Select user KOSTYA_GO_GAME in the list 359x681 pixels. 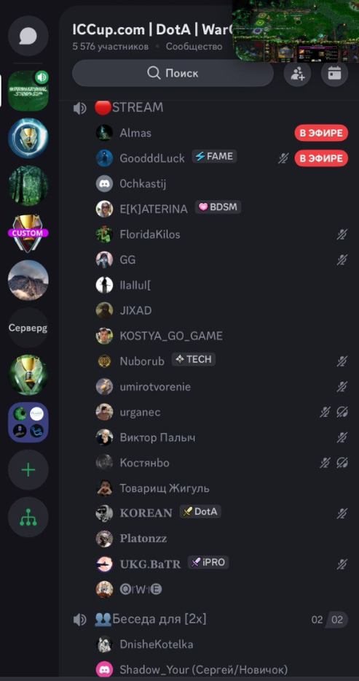[171, 336]
